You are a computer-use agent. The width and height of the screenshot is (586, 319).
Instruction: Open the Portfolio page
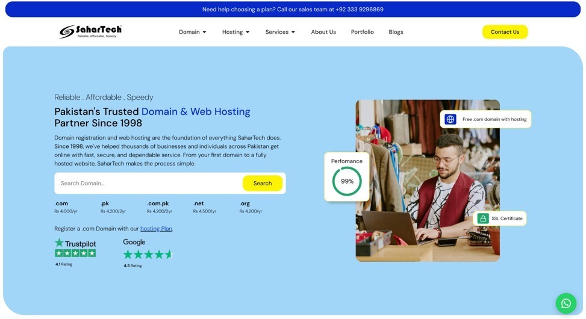pos(362,32)
